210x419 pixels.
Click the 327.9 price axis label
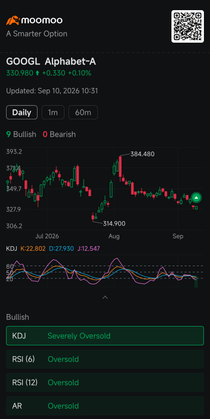pos(14,209)
